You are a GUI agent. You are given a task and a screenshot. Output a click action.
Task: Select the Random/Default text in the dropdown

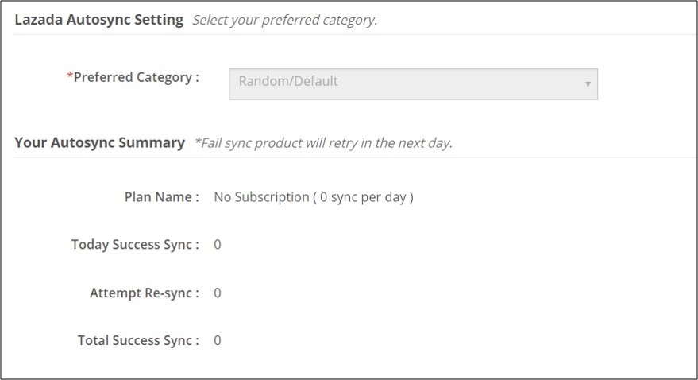[x=288, y=81]
